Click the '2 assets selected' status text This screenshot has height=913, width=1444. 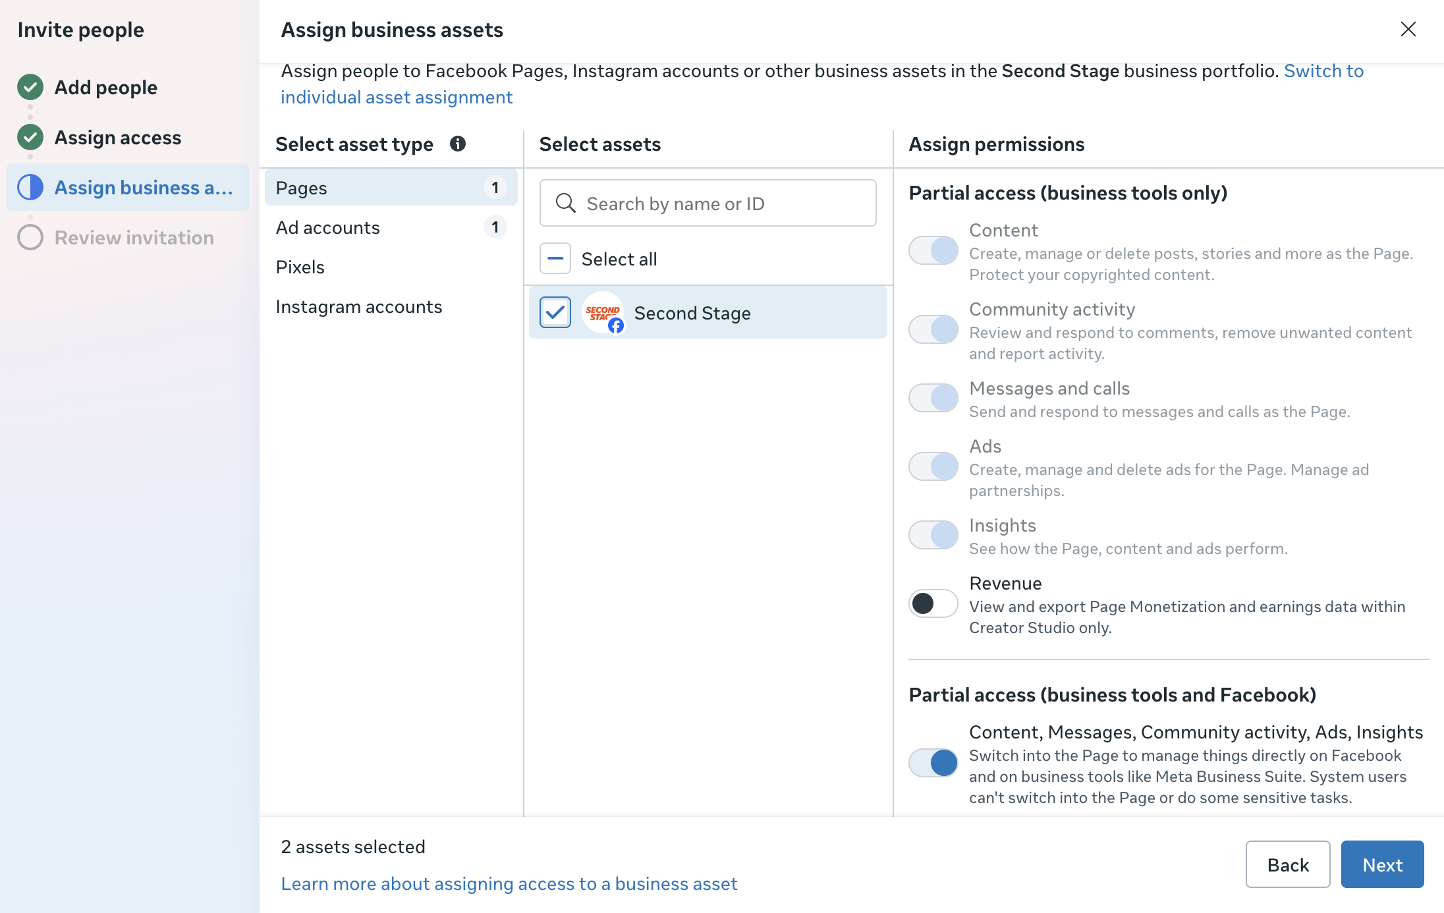353,846
